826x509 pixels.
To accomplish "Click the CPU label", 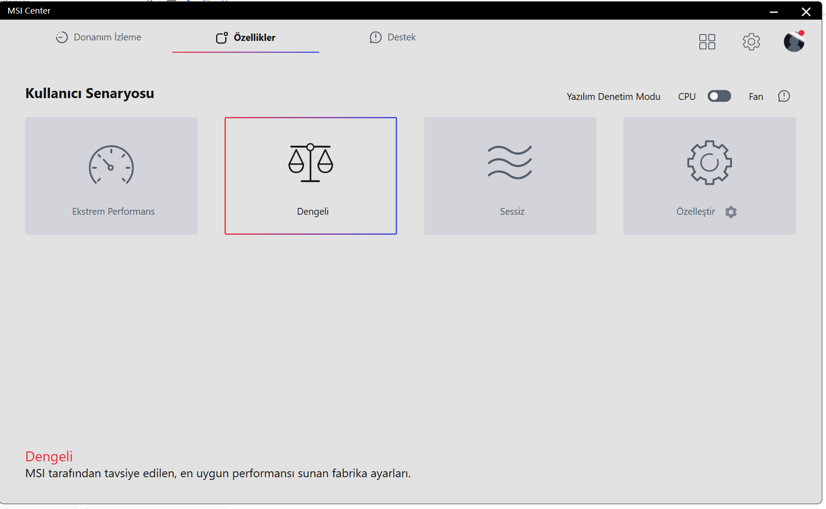I will [687, 96].
